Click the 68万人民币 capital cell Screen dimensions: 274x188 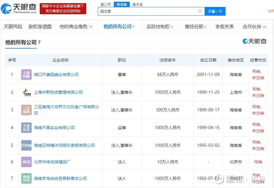167,75
